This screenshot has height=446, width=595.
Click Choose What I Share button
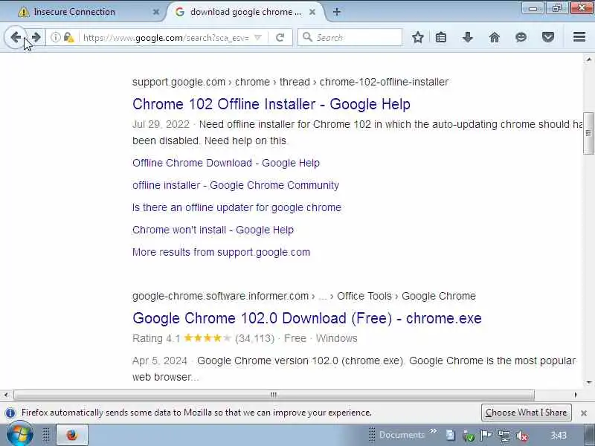coord(527,413)
